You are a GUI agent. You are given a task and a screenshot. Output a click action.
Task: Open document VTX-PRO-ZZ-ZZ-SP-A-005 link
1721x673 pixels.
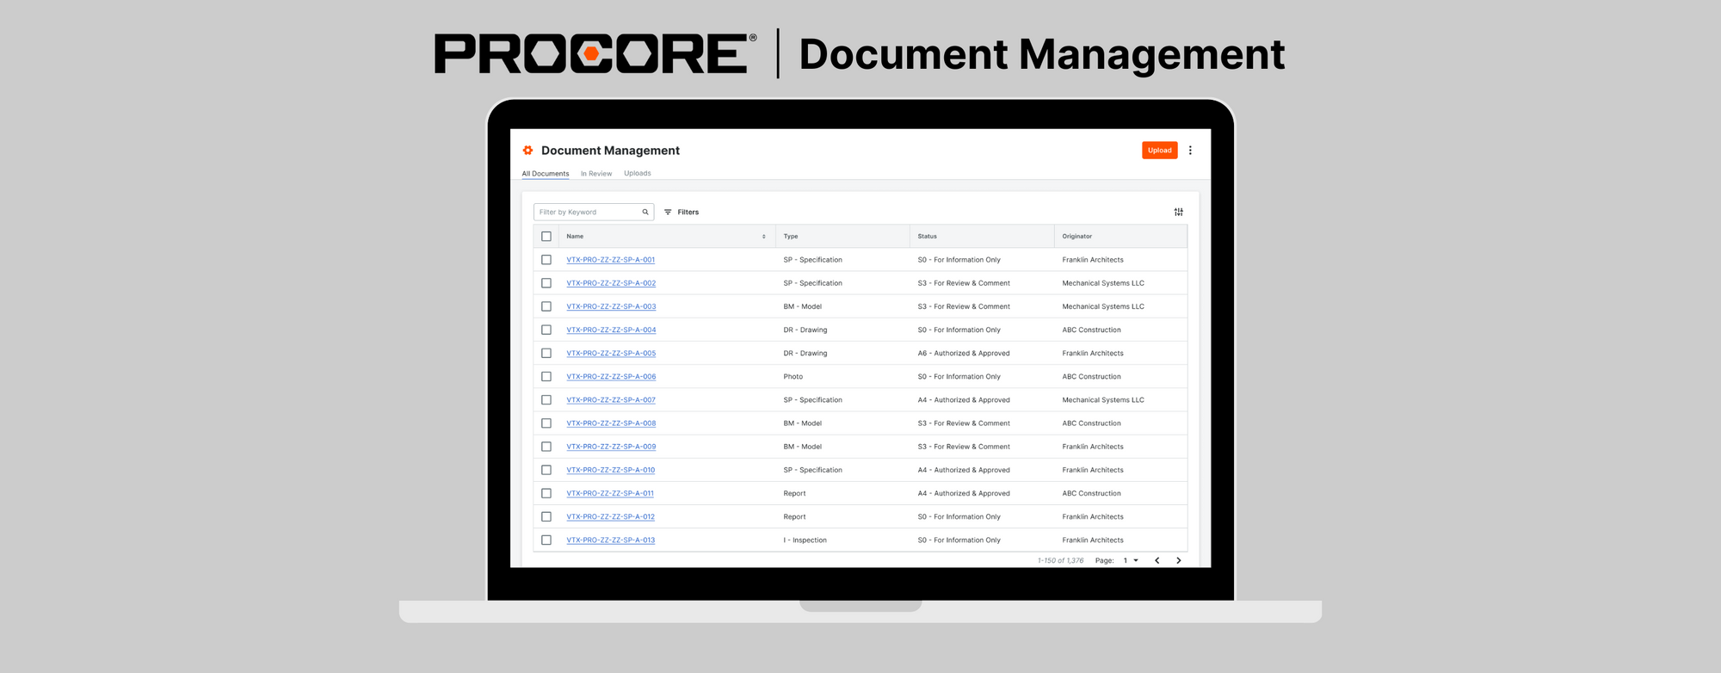click(611, 353)
